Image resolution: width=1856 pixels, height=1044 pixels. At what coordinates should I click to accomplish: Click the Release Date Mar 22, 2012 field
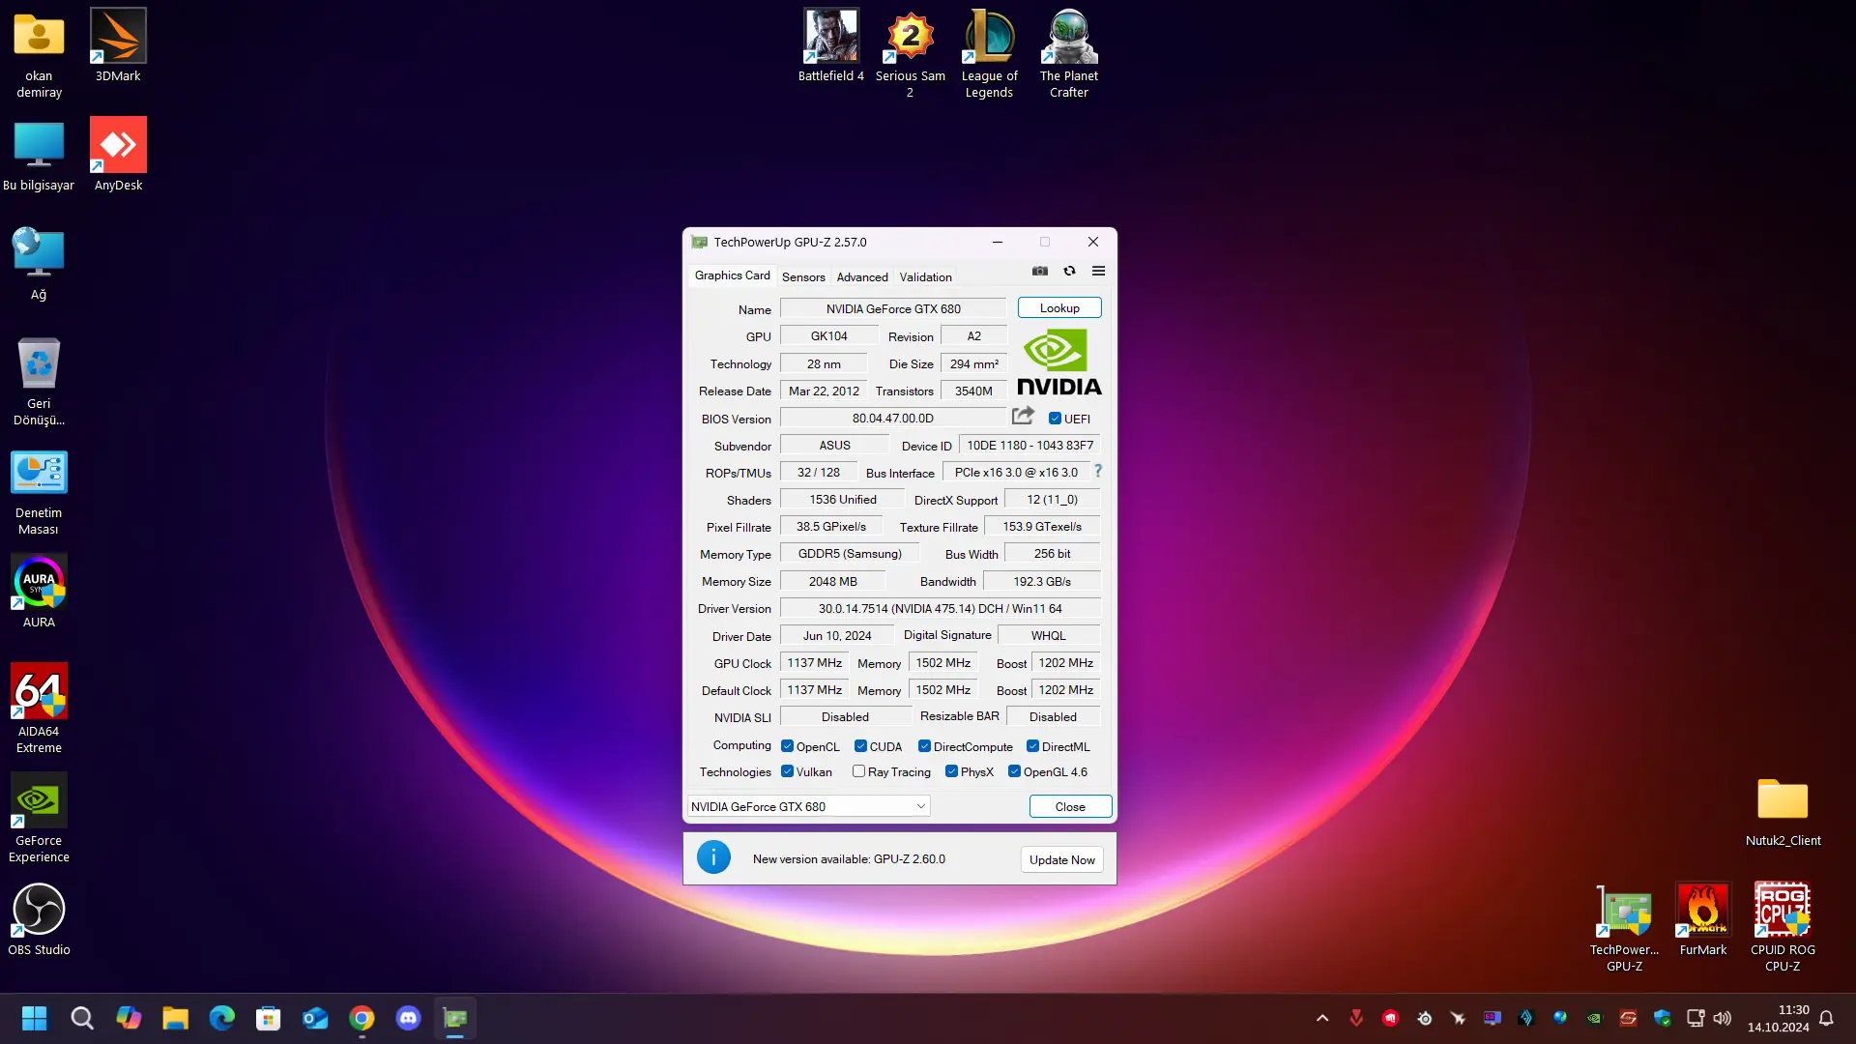(824, 391)
